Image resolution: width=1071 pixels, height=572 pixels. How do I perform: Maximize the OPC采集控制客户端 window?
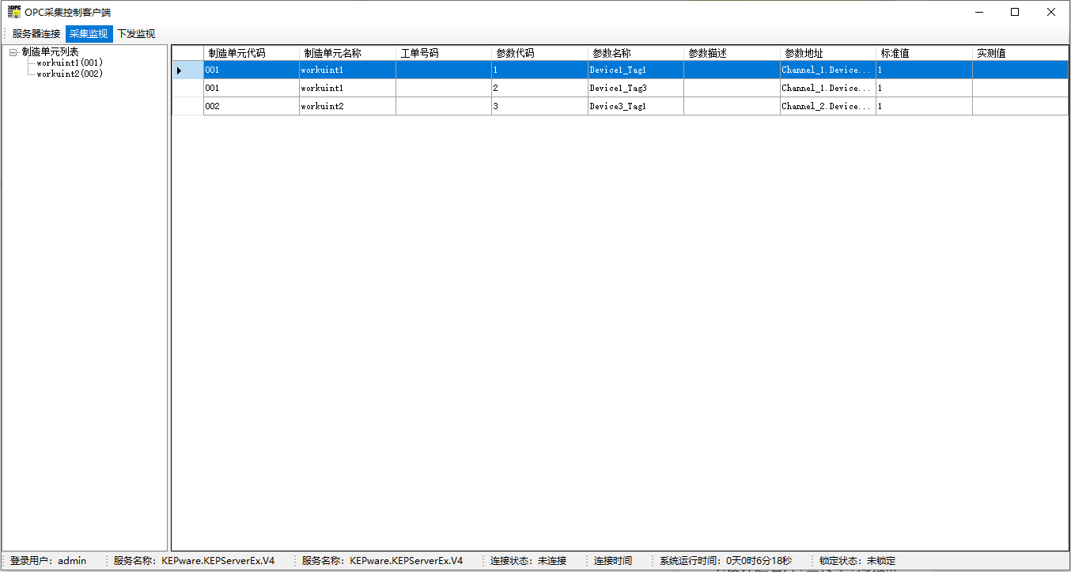coord(1015,12)
